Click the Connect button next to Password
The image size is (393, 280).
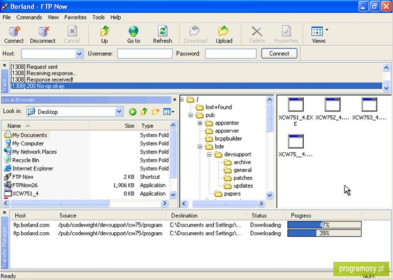click(279, 53)
